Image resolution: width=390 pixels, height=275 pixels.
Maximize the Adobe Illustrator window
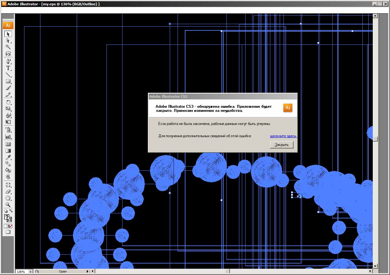pos(380,4)
